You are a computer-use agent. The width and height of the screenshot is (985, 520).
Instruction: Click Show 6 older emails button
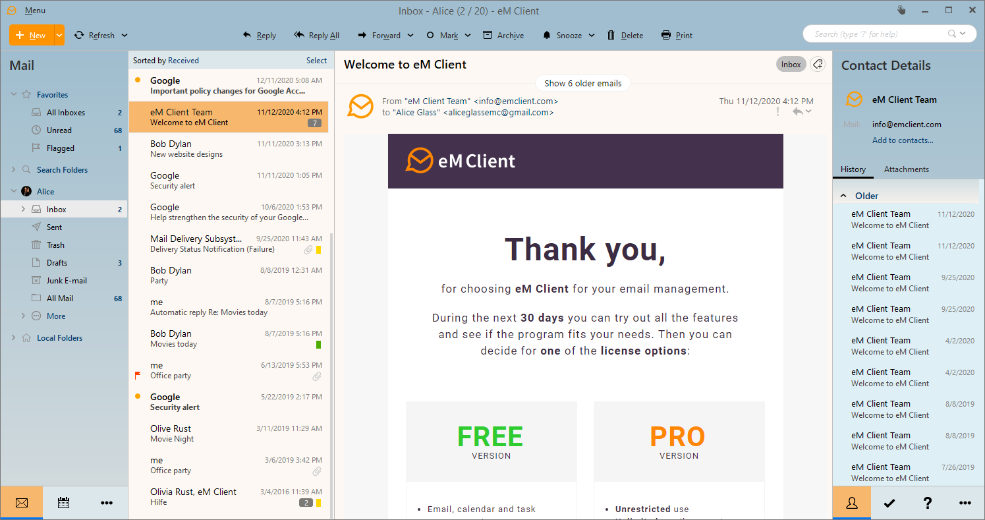[x=582, y=84]
